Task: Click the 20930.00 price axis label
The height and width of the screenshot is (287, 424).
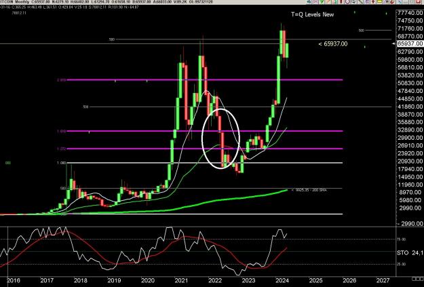Action: click(x=410, y=161)
